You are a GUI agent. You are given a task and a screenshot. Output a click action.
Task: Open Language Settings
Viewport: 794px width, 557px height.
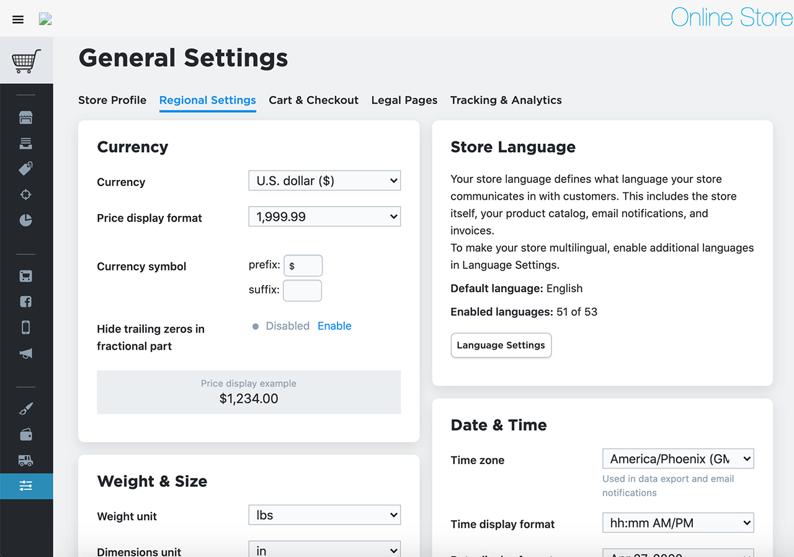(501, 345)
